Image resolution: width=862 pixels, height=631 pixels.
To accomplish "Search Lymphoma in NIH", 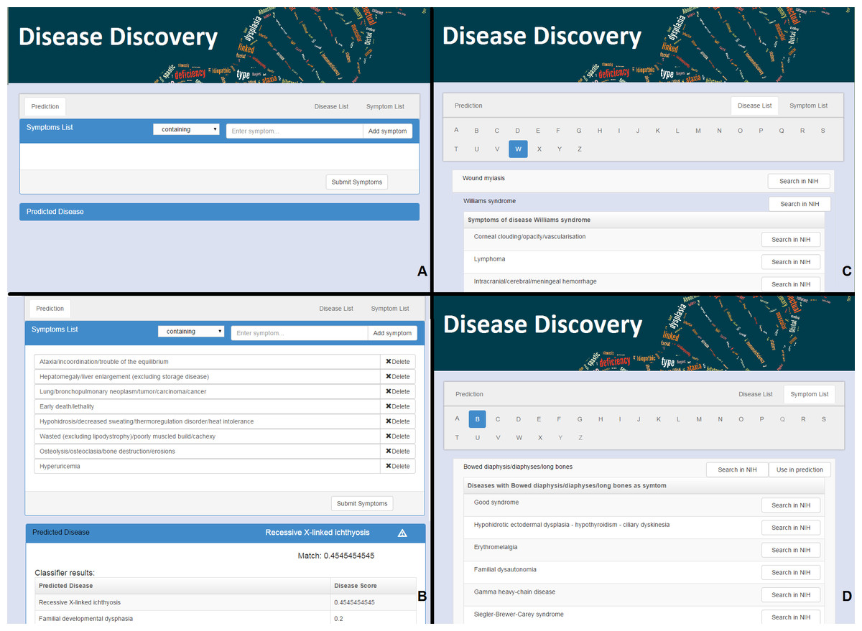I will pos(790,262).
